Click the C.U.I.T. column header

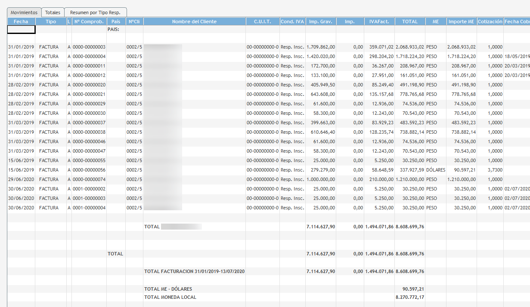262,21
